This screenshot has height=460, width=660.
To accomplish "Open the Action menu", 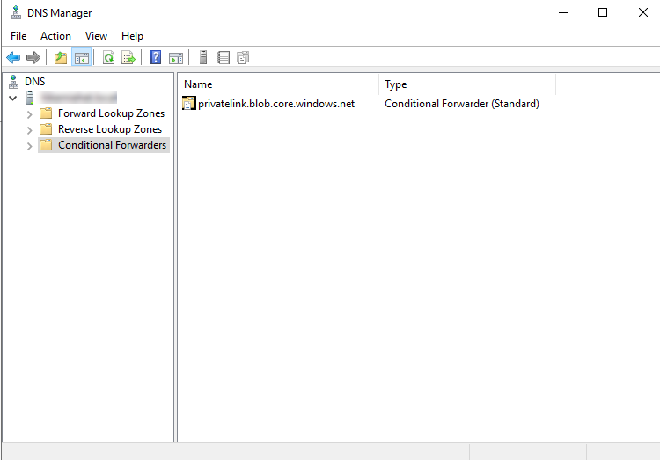I will 55,36.
